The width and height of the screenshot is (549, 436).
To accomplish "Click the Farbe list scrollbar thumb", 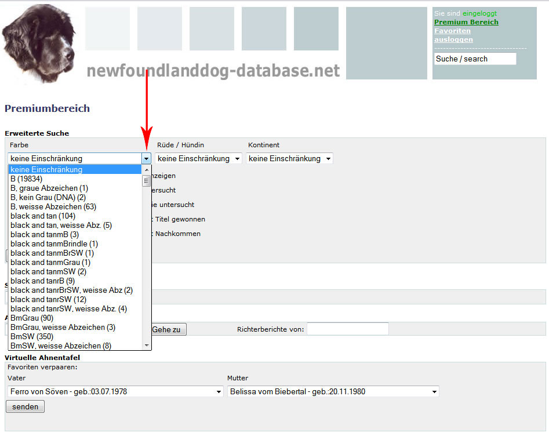I will click(147, 181).
